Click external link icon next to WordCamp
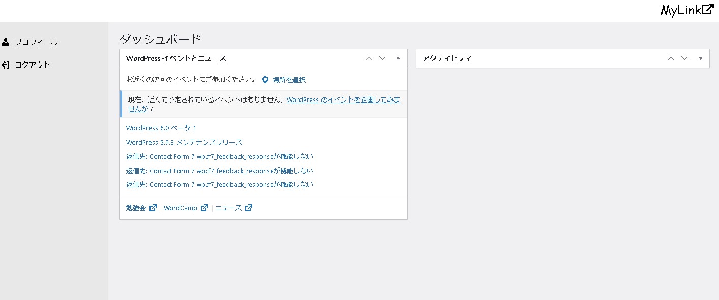This screenshot has width=719, height=300. [204, 208]
